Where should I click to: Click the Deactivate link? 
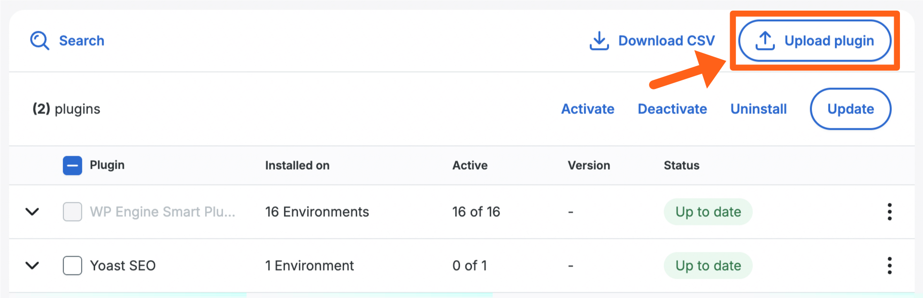(672, 109)
